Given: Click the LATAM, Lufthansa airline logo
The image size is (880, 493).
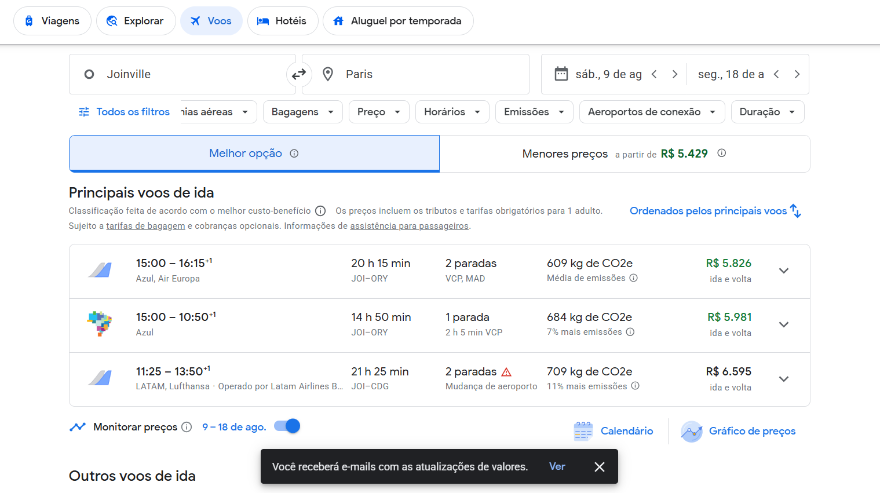Looking at the screenshot, I should click(100, 378).
